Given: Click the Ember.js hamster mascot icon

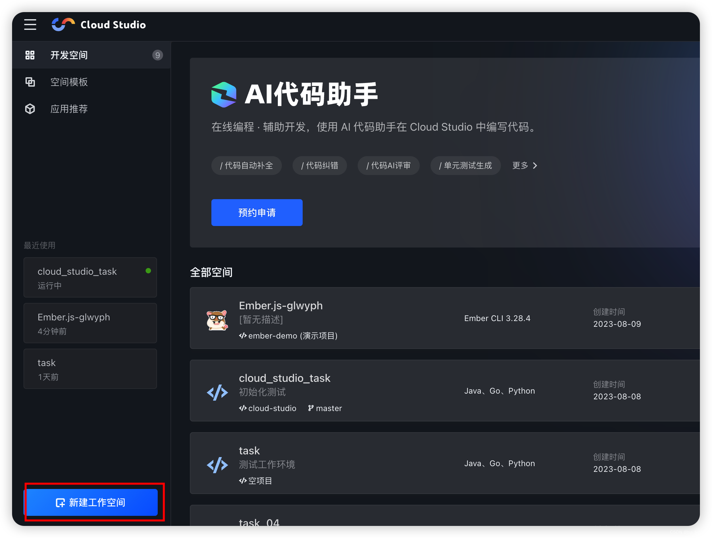Looking at the screenshot, I should 217,320.
